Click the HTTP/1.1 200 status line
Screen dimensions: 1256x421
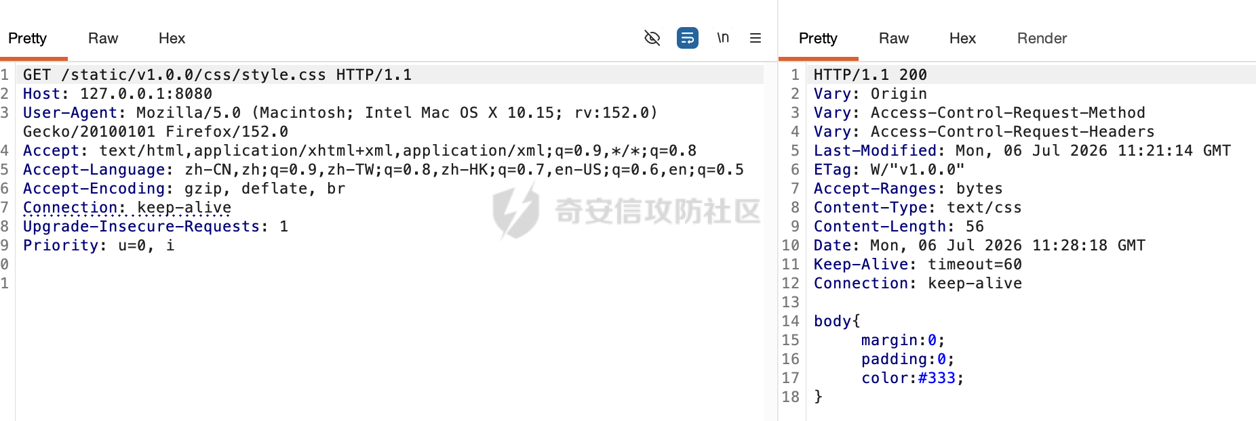point(870,74)
